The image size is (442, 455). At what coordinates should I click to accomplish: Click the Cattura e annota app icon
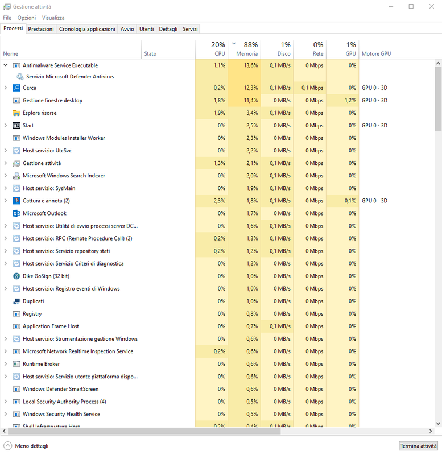pos(16,201)
